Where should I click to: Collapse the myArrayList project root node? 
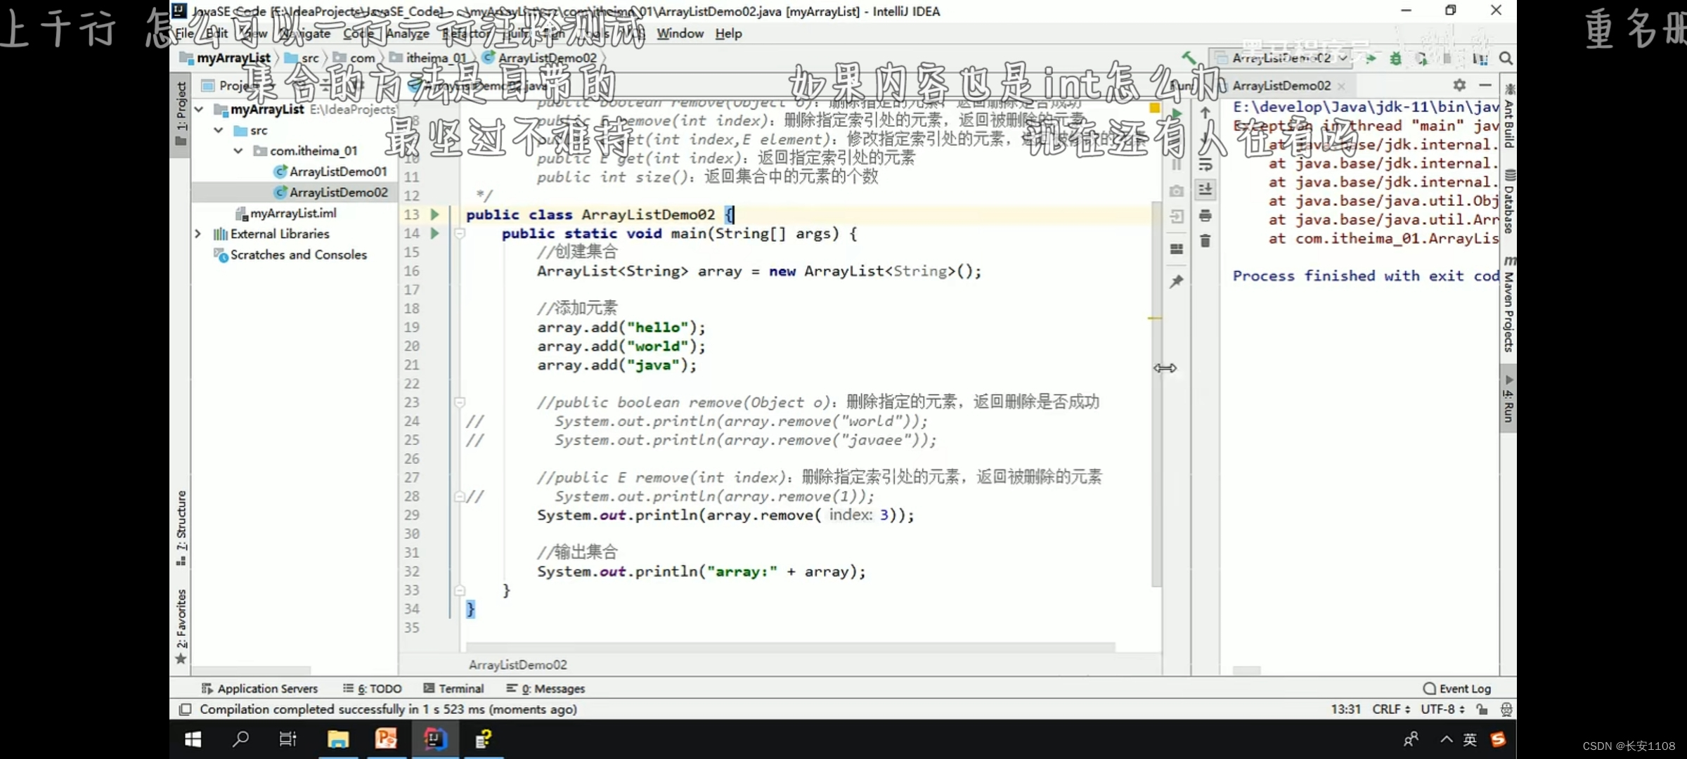pyautogui.click(x=199, y=110)
